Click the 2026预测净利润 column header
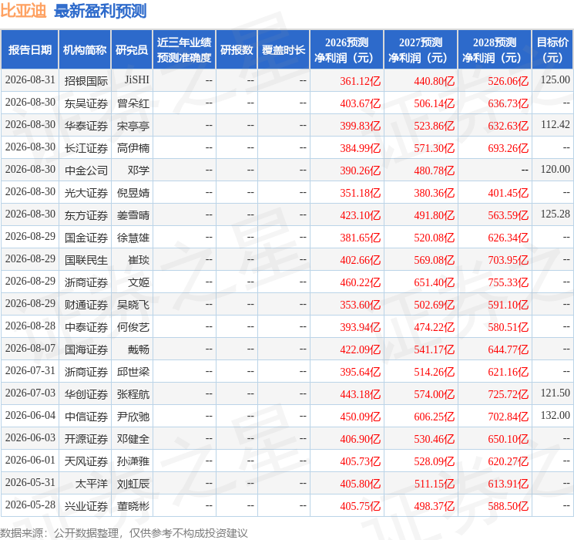This screenshot has width=574, height=540. (347, 49)
